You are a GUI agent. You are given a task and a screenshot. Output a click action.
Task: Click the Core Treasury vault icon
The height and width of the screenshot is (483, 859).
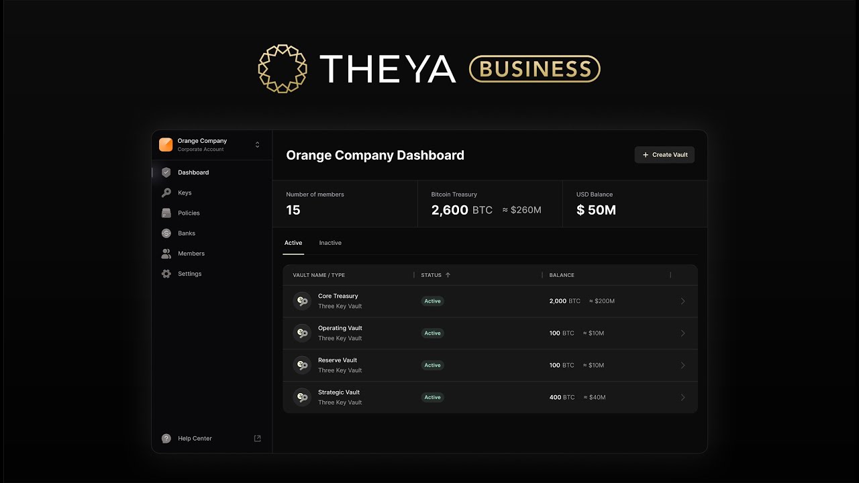click(x=302, y=301)
